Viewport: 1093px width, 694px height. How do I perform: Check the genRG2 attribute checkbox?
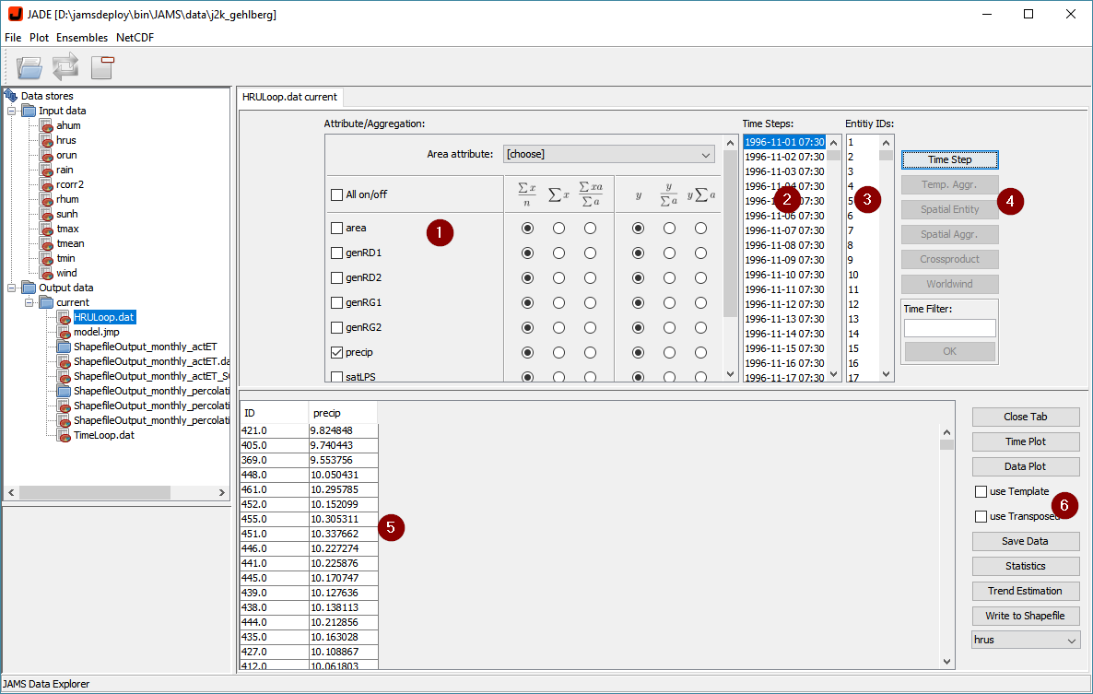336,327
